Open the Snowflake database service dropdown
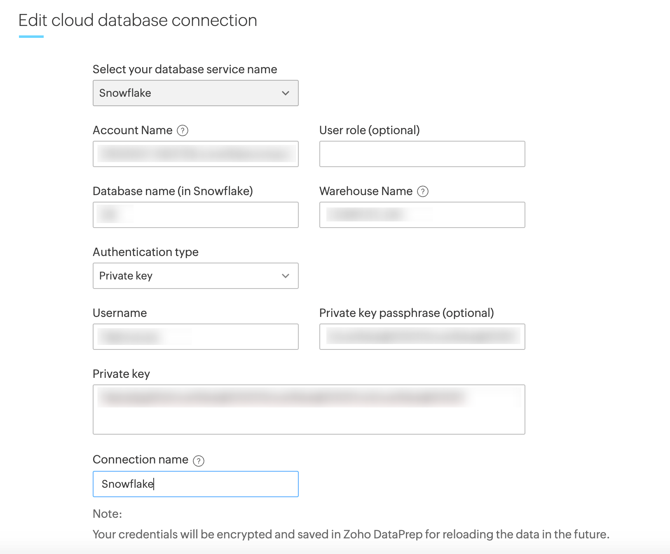 click(195, 93)
